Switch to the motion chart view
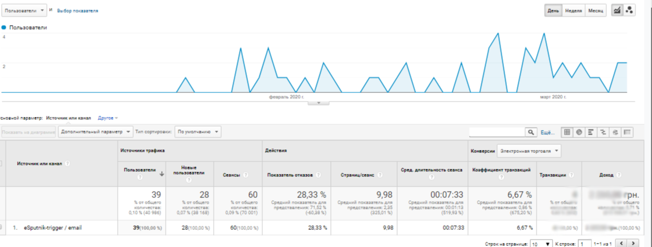The image size is (652, 247). pos(629,10)
